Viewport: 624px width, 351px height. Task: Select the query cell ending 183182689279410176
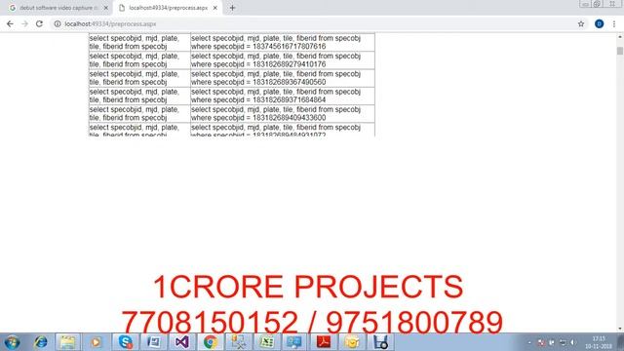pos(283,60)
